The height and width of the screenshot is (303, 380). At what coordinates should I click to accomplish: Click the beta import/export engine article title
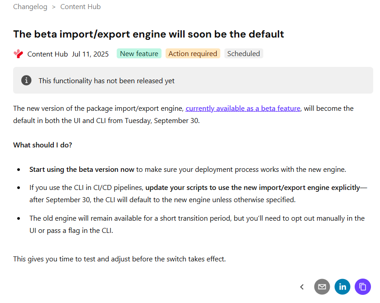coord(148,34)
